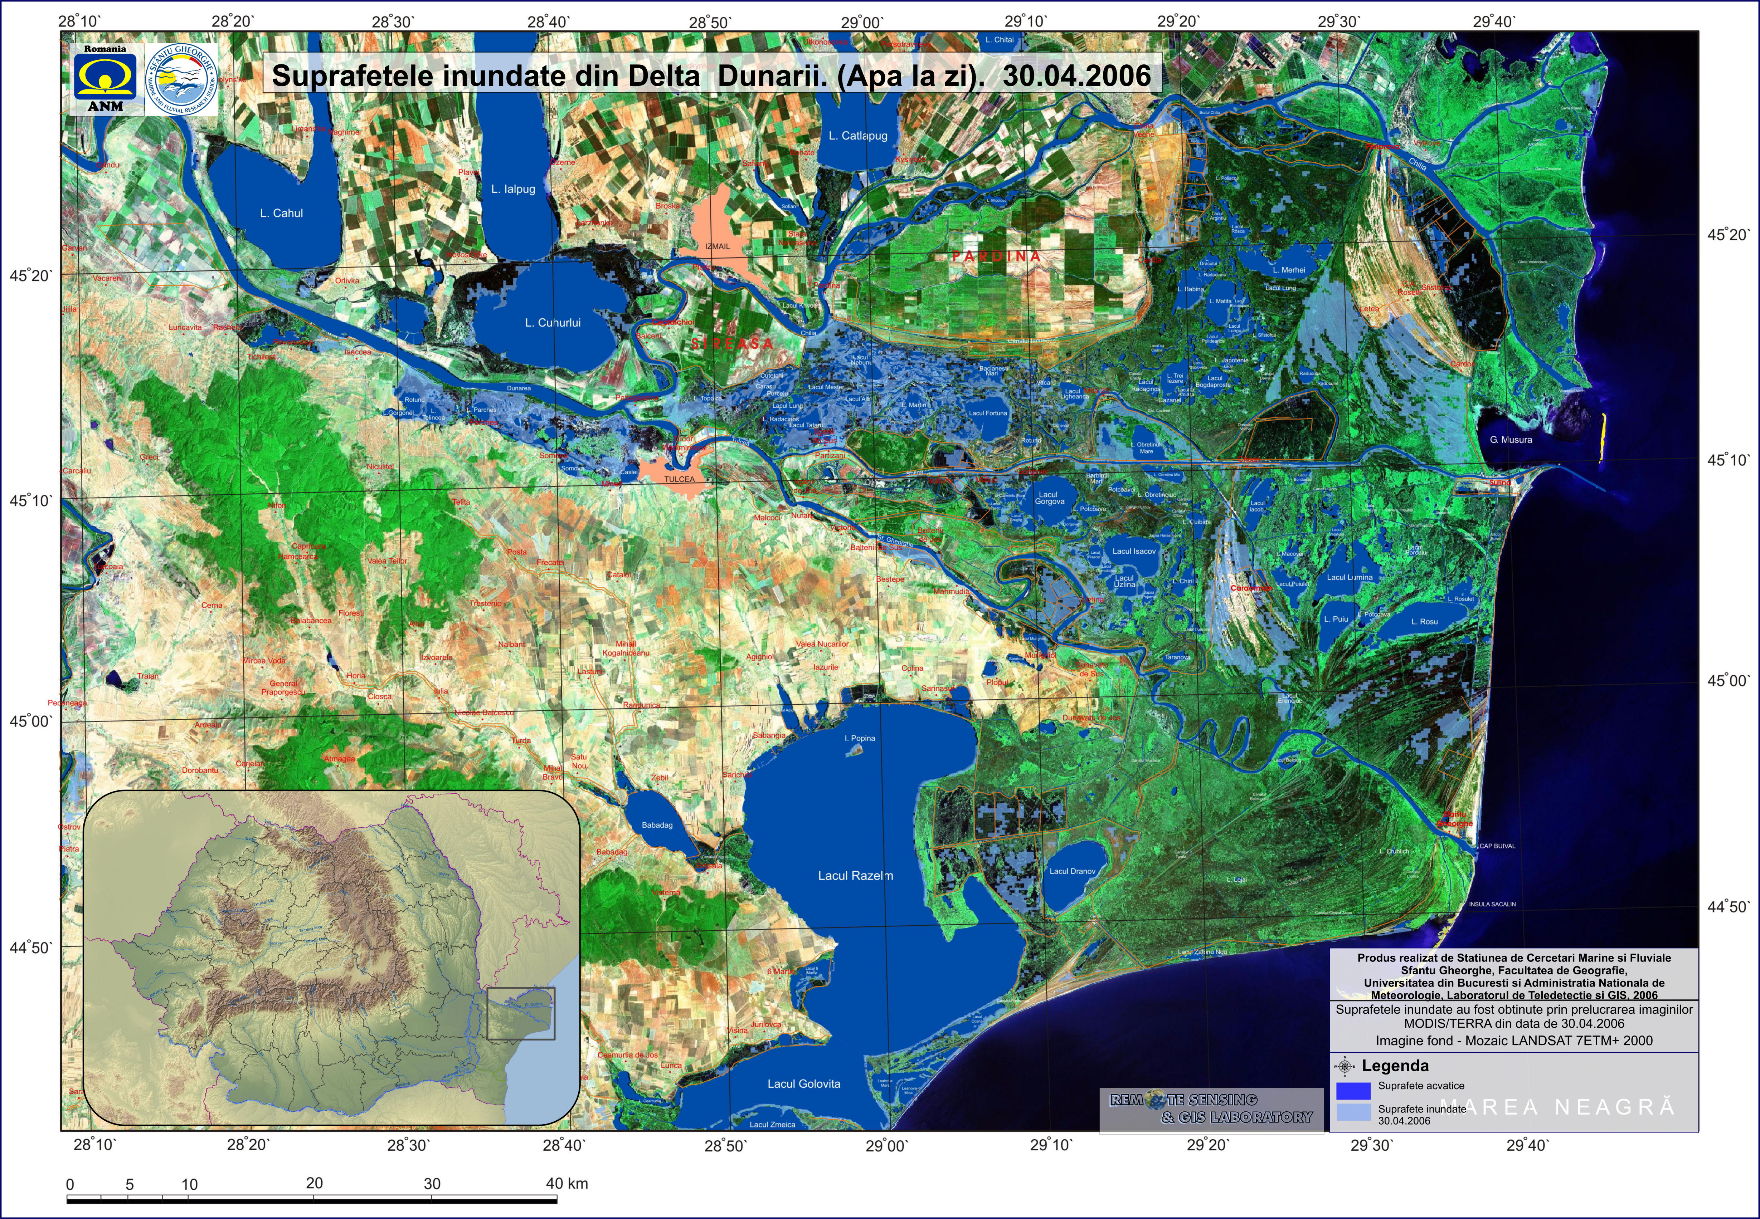The width and height of the screenshot is (1760, 1219).
Task: Click the '29°00`' top longitude label
Action: click(861, 22)
